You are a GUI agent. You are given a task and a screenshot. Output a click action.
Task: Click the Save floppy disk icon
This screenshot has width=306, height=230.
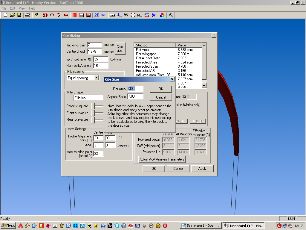click(19, 15)
